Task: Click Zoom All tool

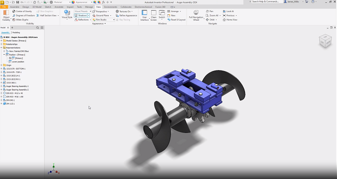Action: [x=212, y=15]
